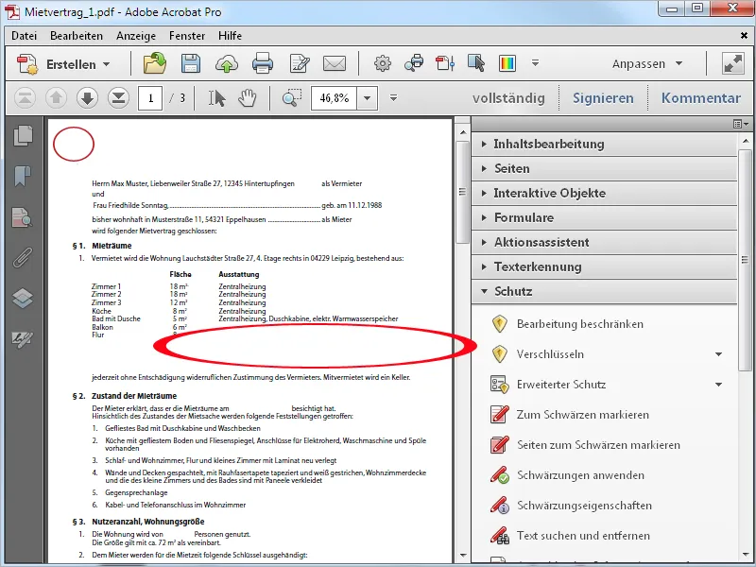
Task: Open the attachments paperclip panel
Action: (x=22, y=257)
